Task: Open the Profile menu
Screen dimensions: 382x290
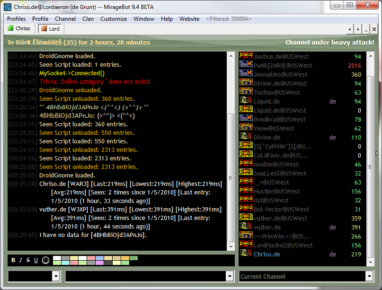Action: [x=40, y=19]
